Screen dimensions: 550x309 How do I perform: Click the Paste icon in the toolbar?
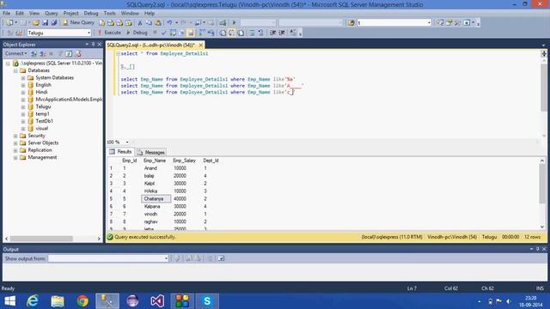pos(158,23)
